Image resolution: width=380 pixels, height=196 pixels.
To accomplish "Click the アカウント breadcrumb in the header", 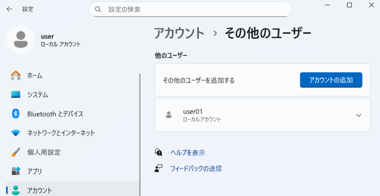I will (x=179, y=33).
